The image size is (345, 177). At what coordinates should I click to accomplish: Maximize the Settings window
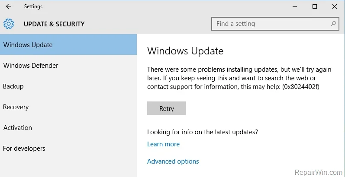(x=315, y=6)
